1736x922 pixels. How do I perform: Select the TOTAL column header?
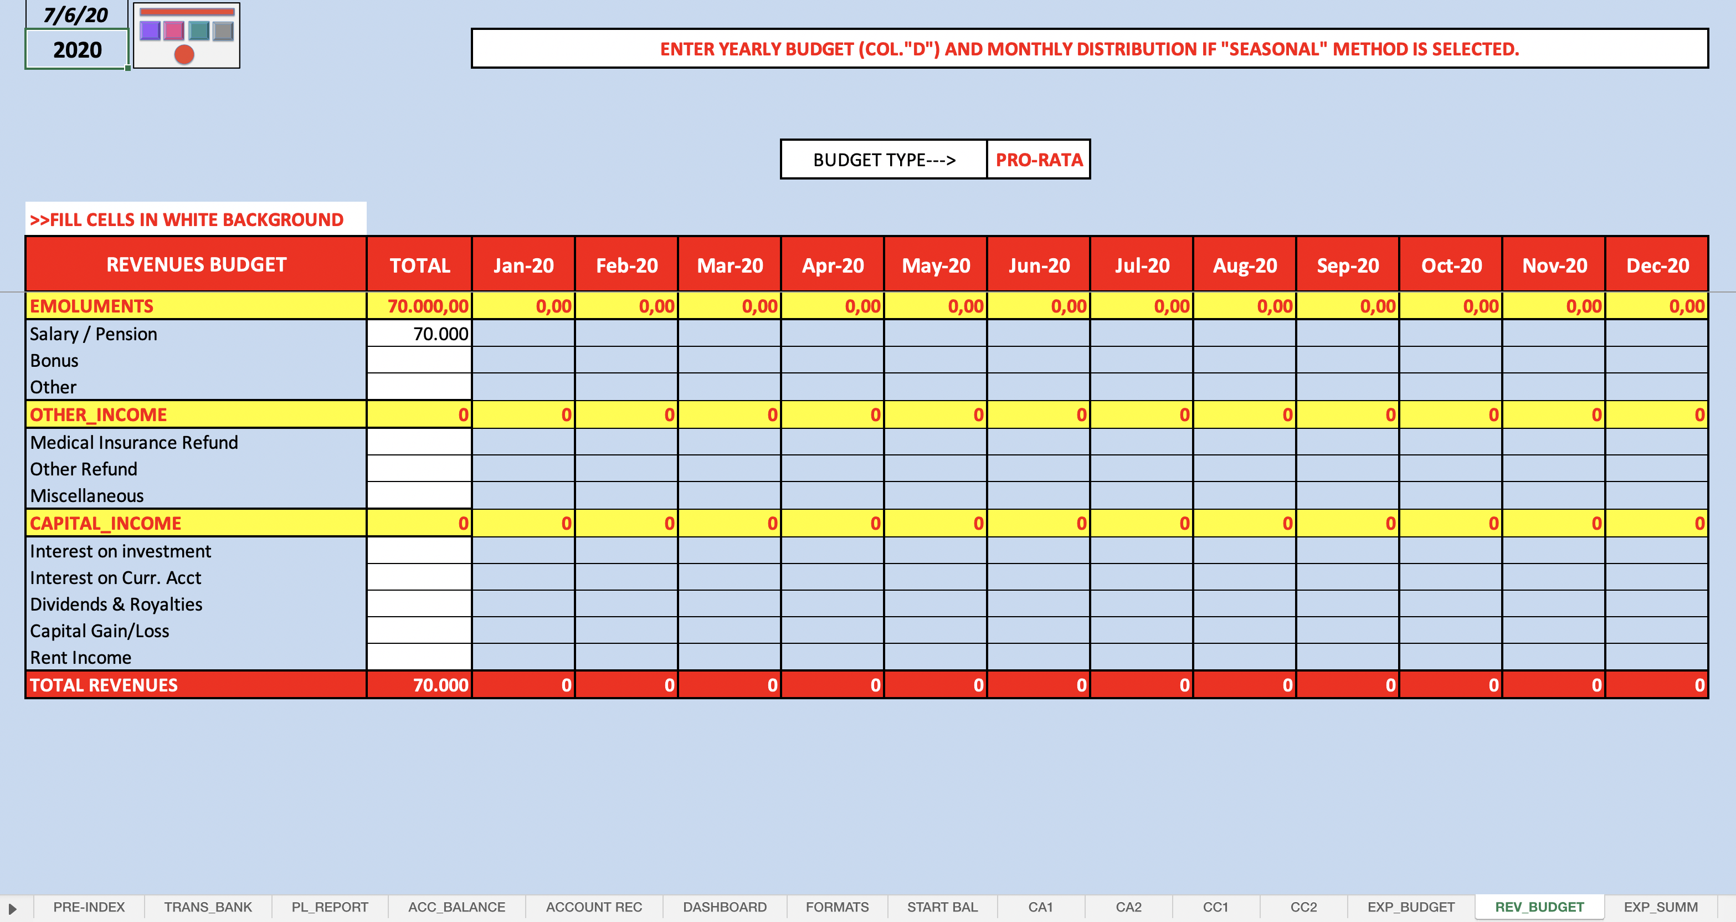click(419, 264)
